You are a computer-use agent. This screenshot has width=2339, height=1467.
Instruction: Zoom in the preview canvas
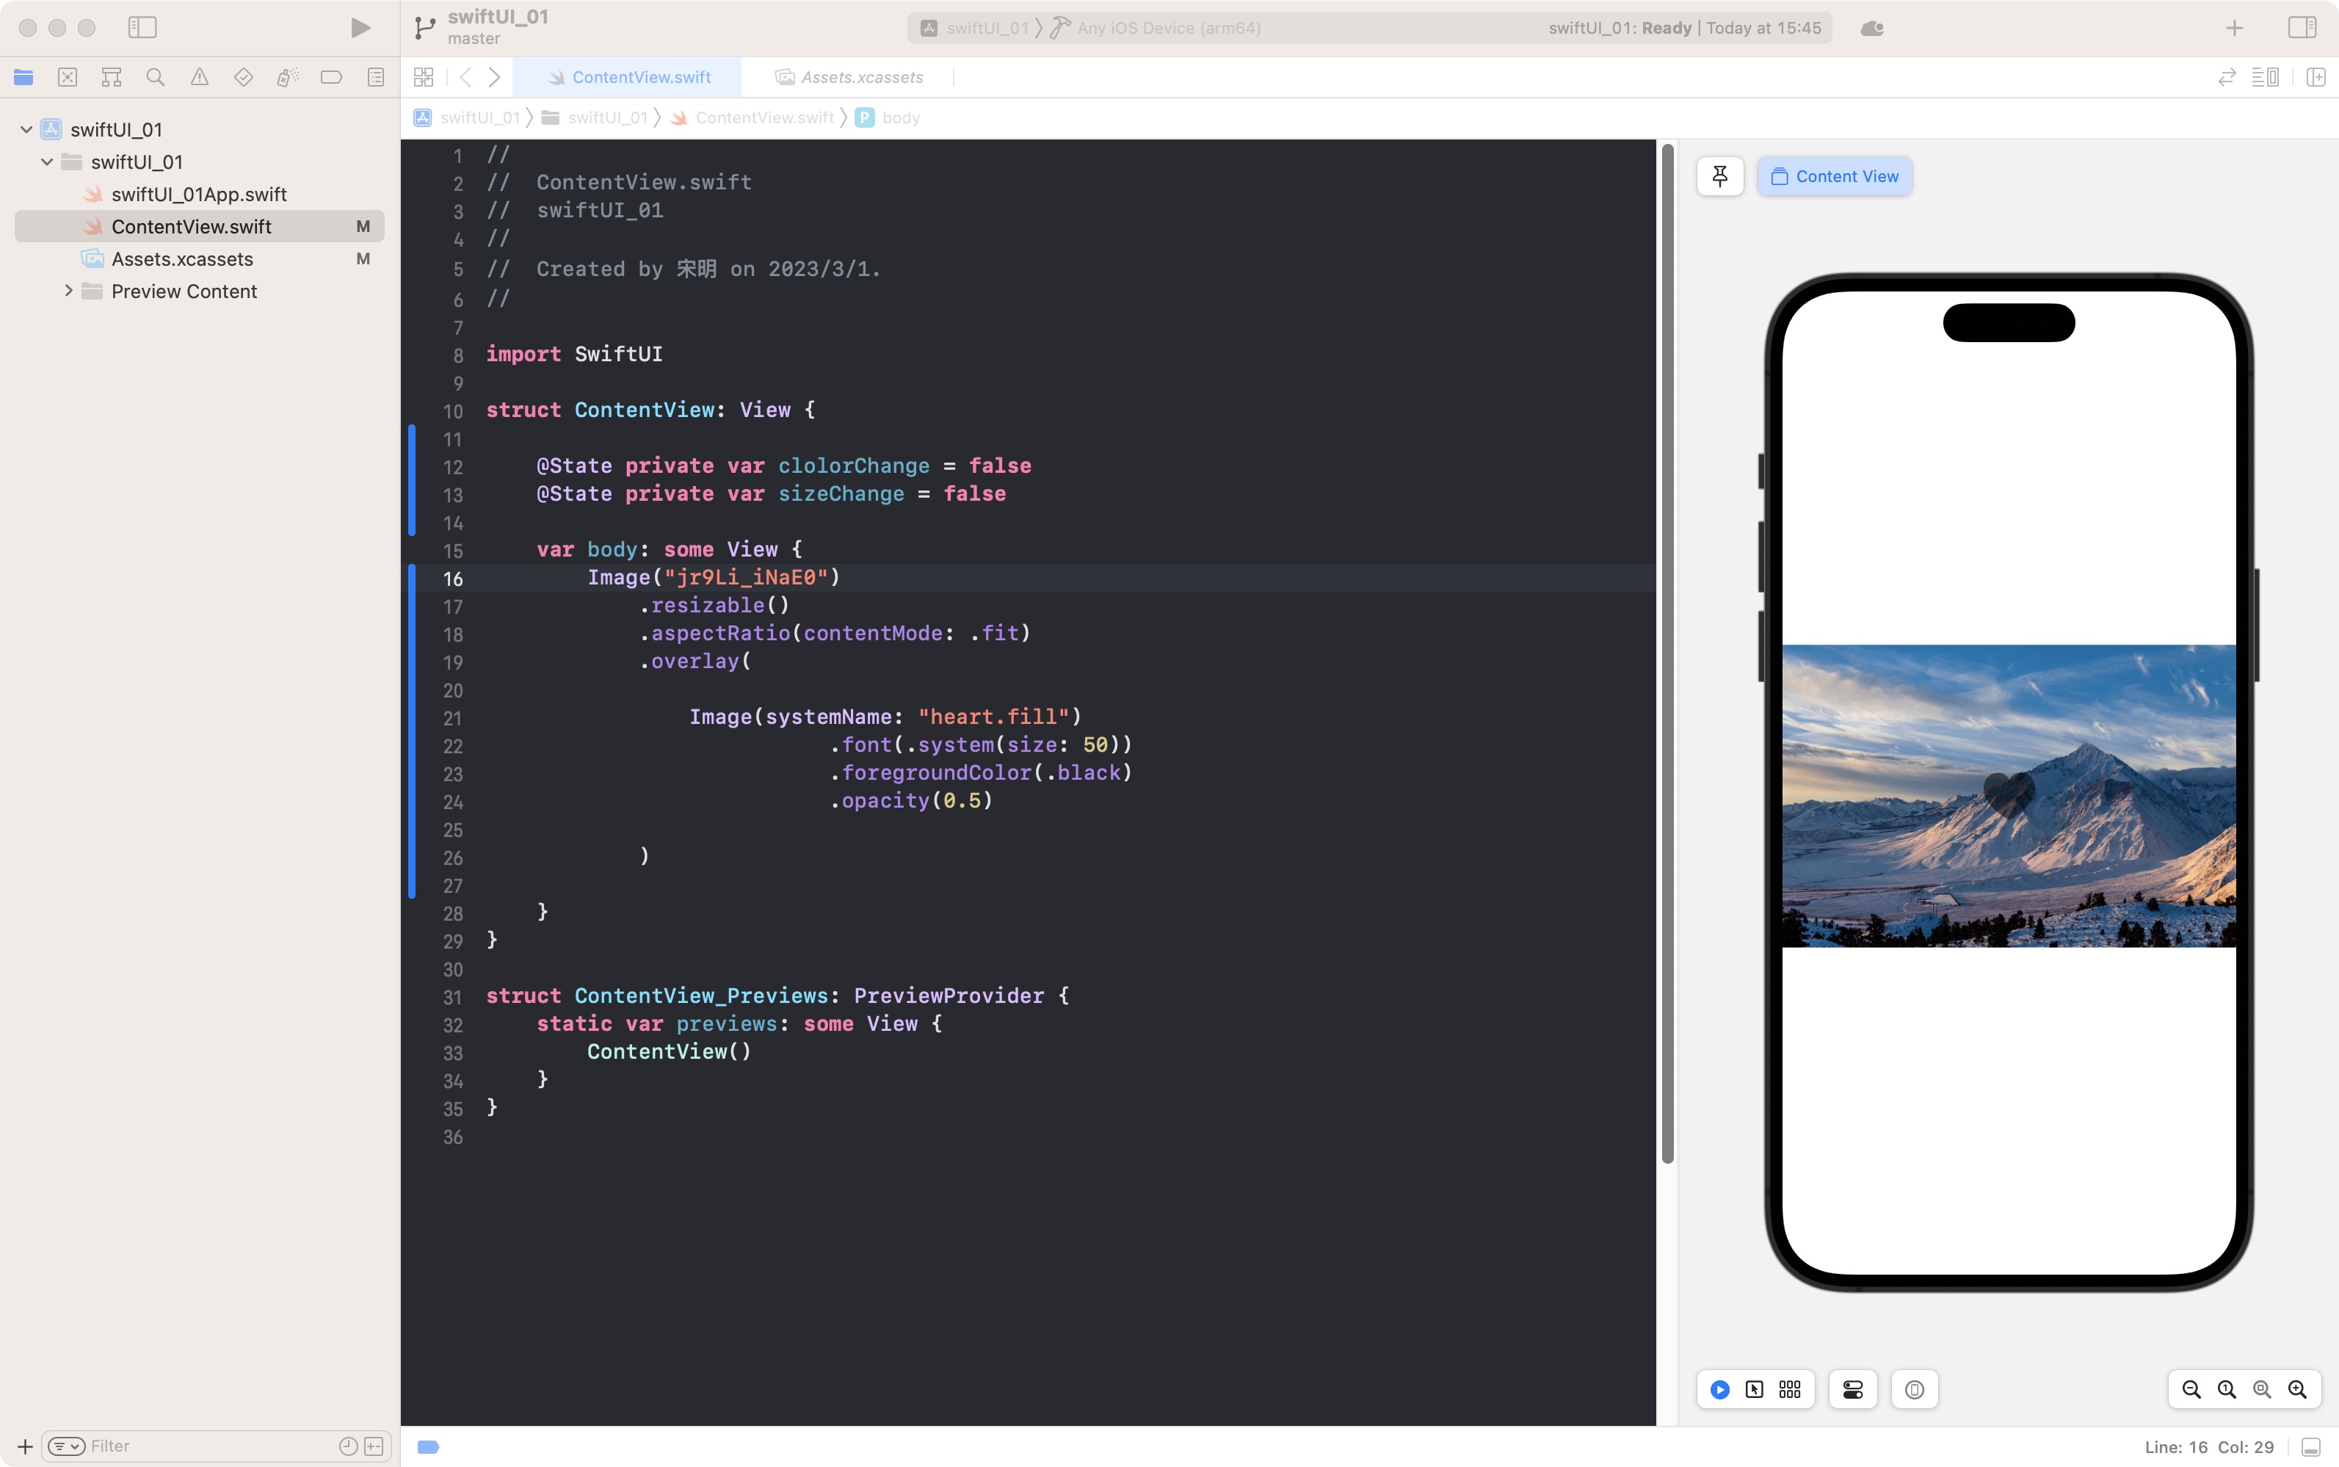click(x=2297, y=1389)
